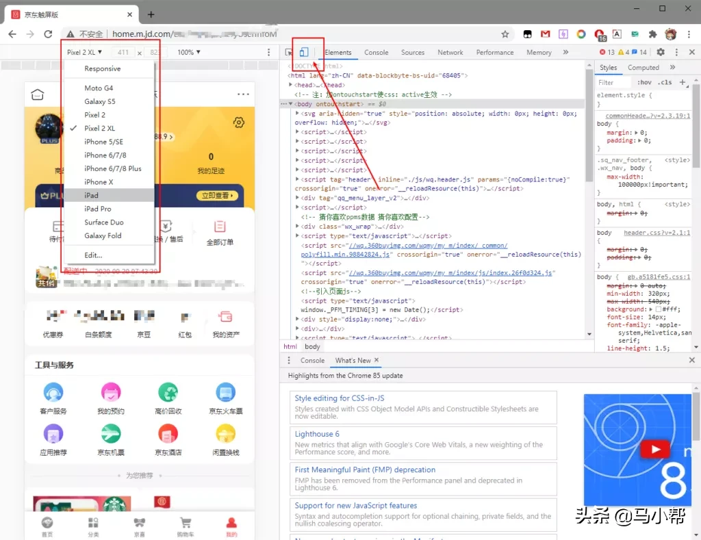Show more Styles sidebar tabs chevron
This screenshot has height=540, width=701.
pyautogui.click(x=672, y=68)
